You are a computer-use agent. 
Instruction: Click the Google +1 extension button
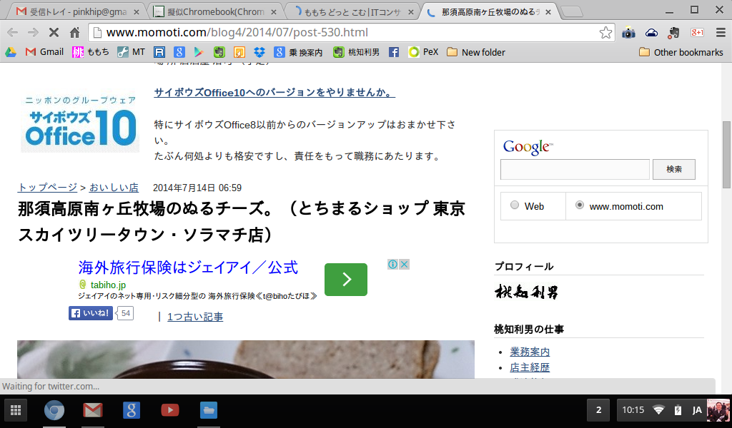[x=698, y=33]
